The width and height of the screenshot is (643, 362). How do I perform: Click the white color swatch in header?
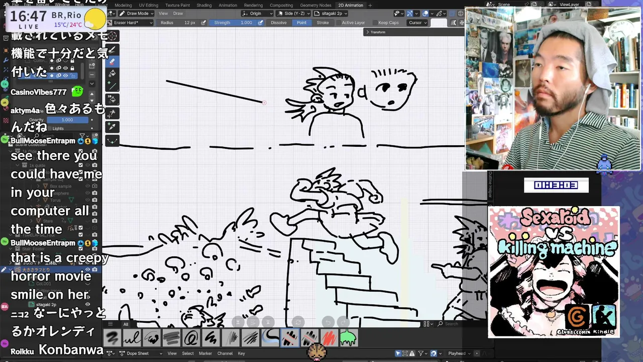pos(439,23)
